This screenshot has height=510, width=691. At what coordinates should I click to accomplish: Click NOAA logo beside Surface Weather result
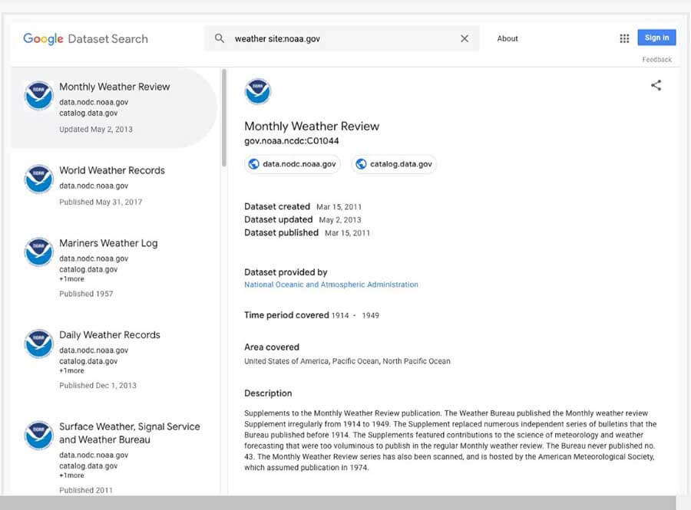point(39,435)
